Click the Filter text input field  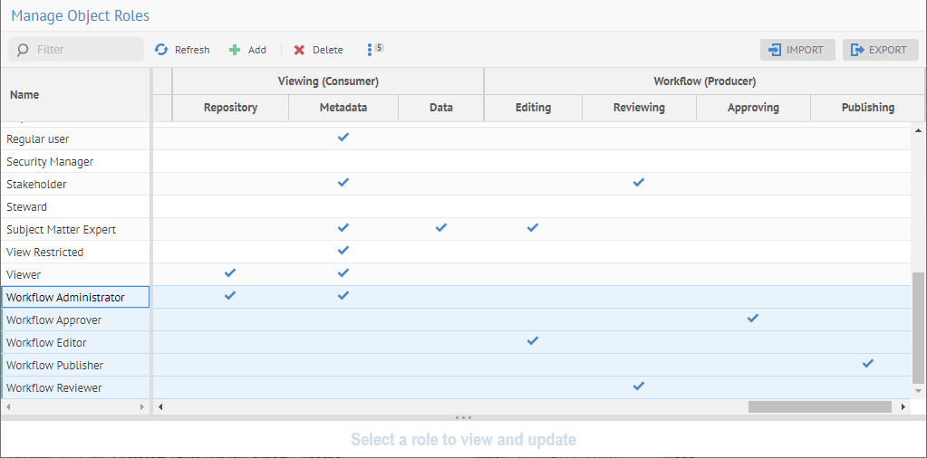coord(86,50)
